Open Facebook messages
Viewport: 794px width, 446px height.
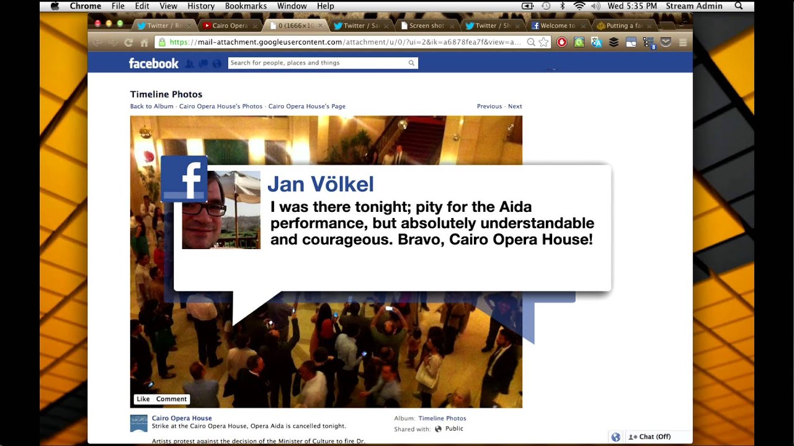click(x=203, y=63)
